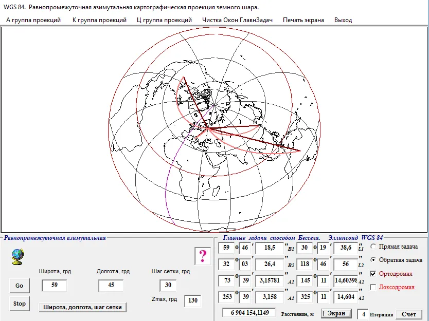Click the Широта, долгота, шаг сетки button
Viewport: 429px width, 321px height.
pyautogui.click(x=82, y=307)
